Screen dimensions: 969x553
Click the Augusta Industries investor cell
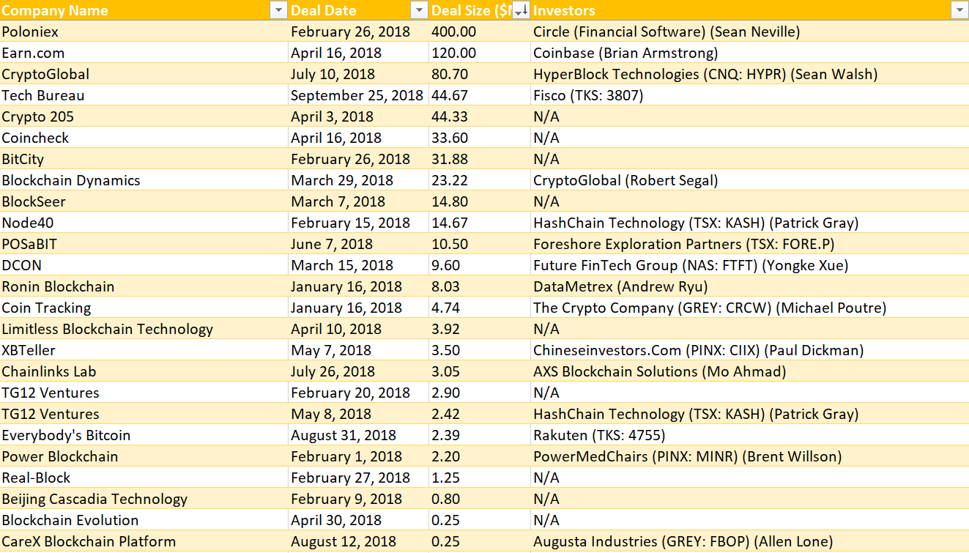[x=750, y=541]
